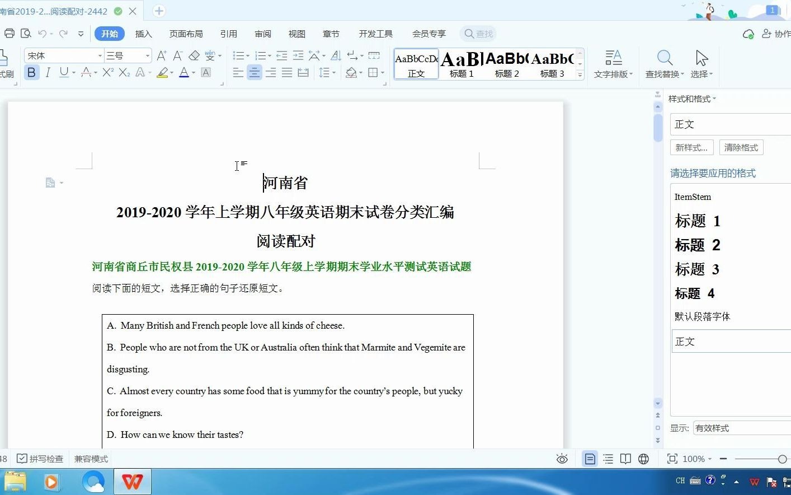
Task: Expand bullet list options arrow
Action: pos(248,56)
